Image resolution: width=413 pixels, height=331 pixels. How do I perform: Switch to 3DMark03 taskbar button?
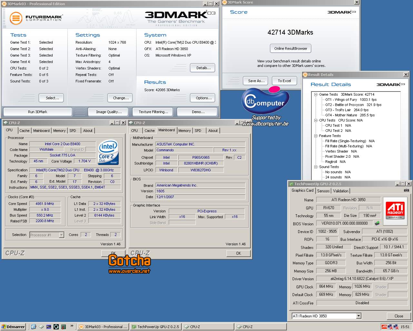point(103,327)
